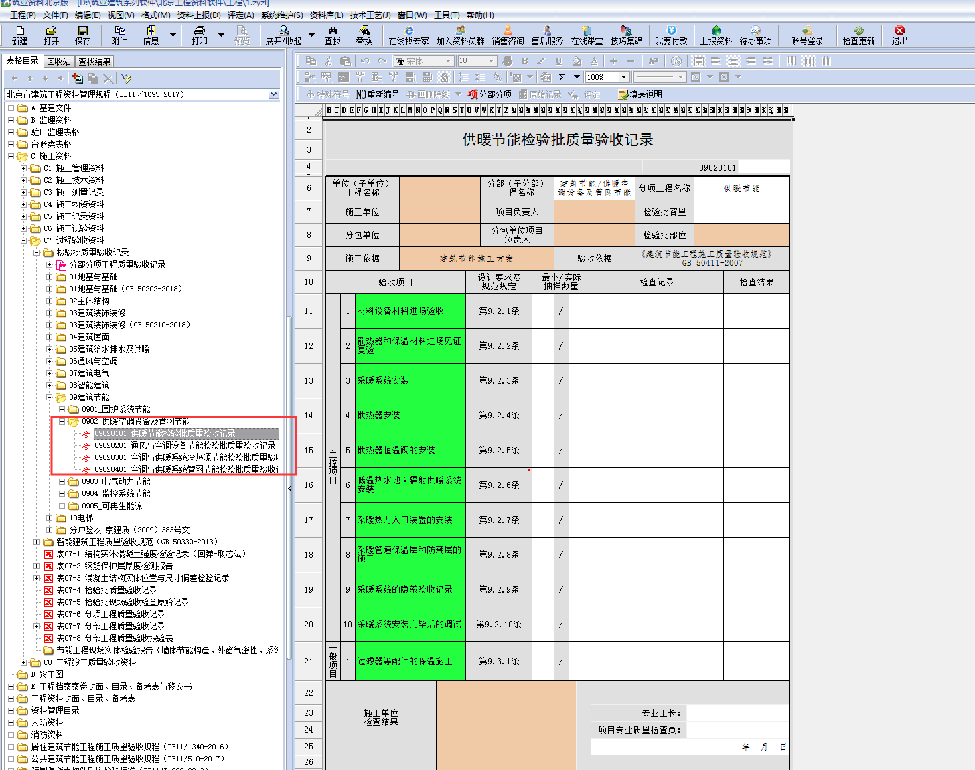Open the 帮助(H) menu
This screenshot has height=770, width=975.
click(x=480, y=15)
